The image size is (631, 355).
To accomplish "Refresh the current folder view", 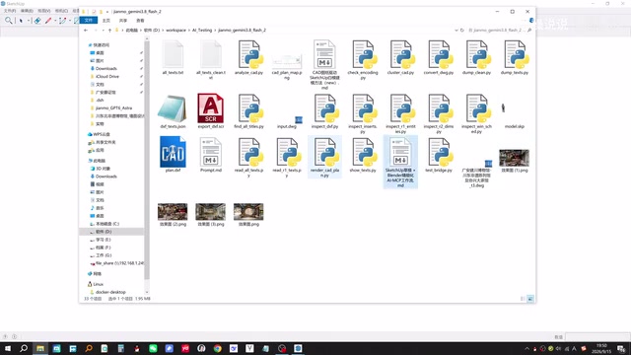I will [x=462, y=31].
